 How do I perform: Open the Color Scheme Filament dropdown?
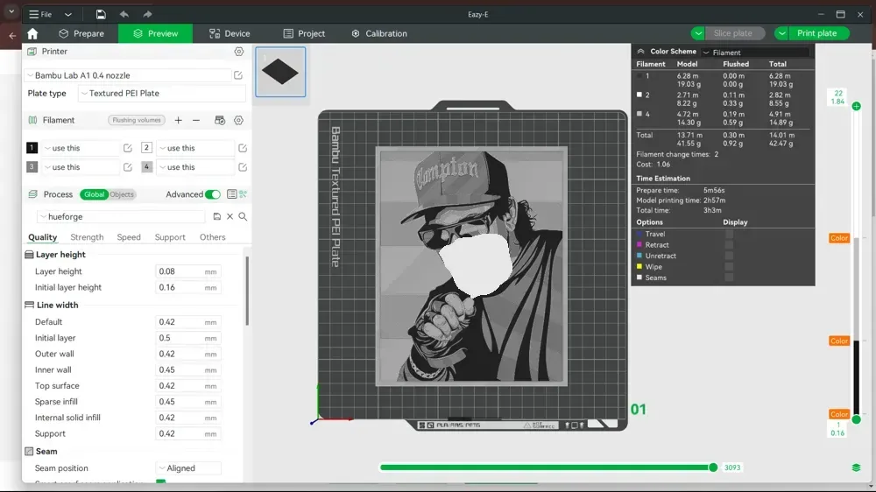pyautogui.click(x=755, y=53)
